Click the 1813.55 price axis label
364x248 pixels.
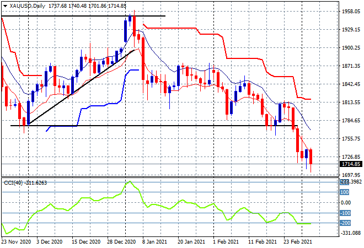[351, 103]
